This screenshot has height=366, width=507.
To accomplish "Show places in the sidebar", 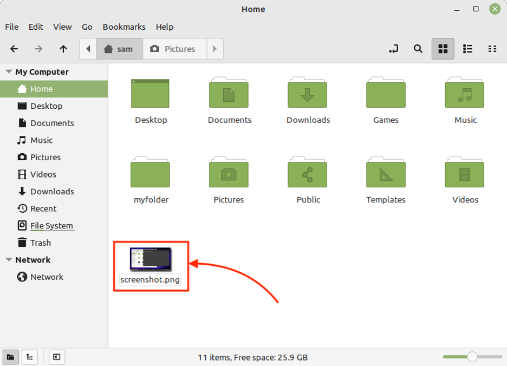I will 11,357.
